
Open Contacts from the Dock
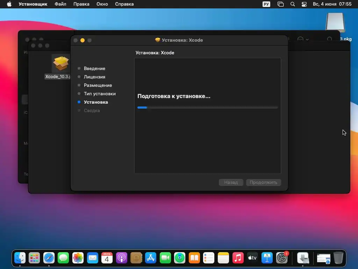point(136,258)
